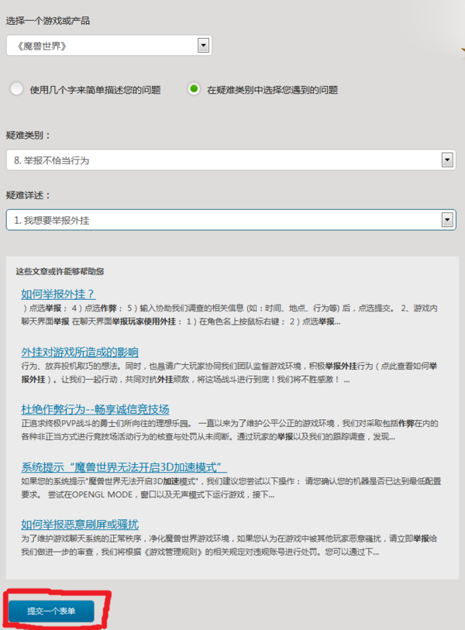Click the 这些文章或许能够帮助您 heading

pos(60,272)
